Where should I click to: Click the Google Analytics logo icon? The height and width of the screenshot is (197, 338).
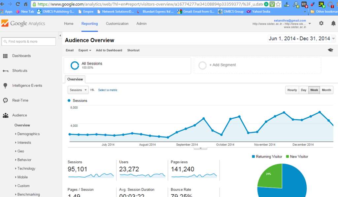point(5,23)
